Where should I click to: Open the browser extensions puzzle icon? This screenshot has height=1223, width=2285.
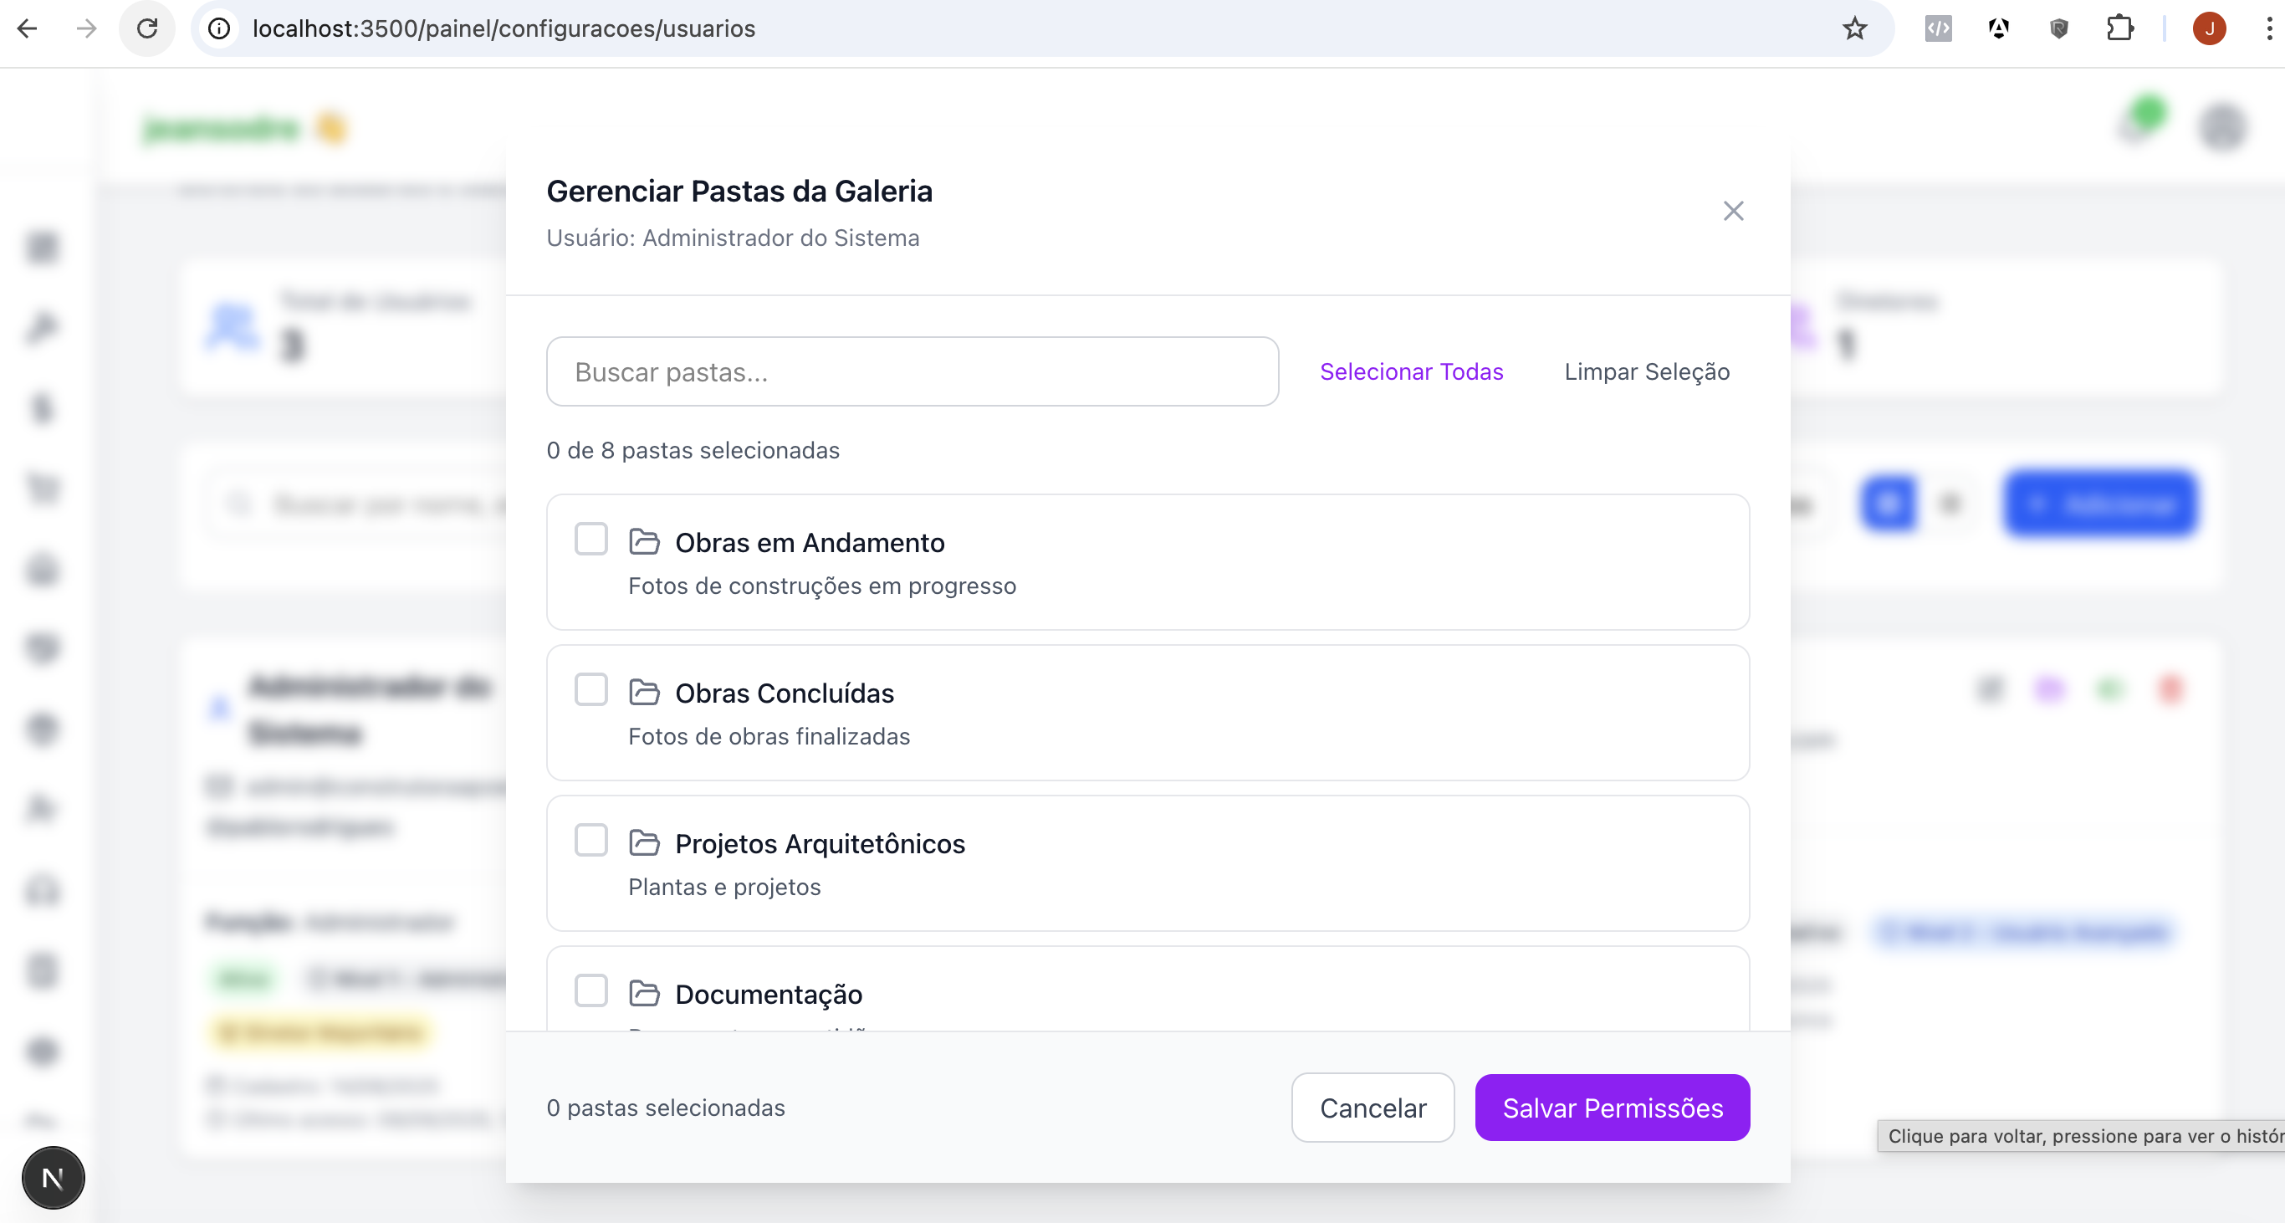click(x=2119, y=28)
